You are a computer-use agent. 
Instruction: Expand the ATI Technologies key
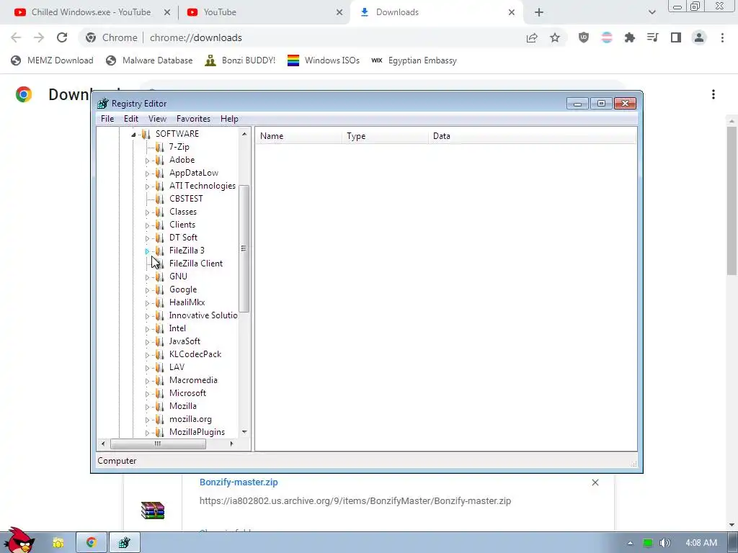pos(147,186)
